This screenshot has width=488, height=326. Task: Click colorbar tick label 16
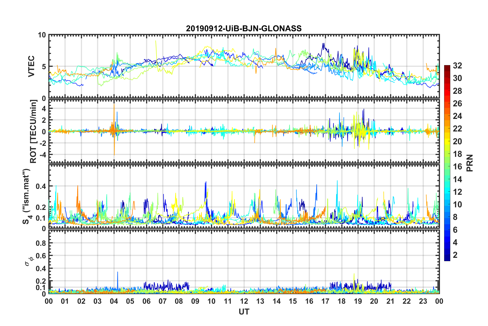pos(457,167)
